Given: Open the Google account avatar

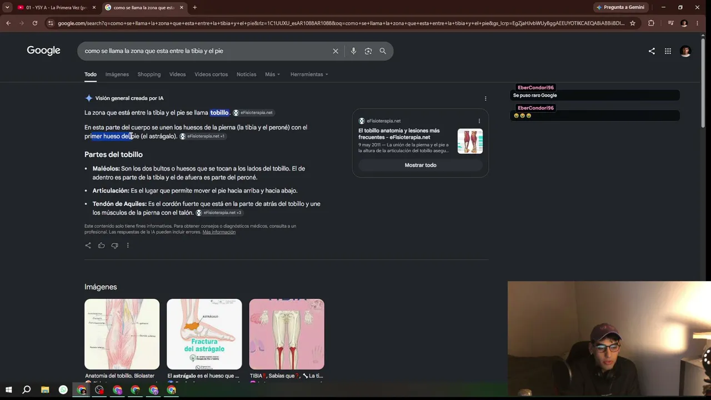Looking at the screenshot, I should coord(685,51).
